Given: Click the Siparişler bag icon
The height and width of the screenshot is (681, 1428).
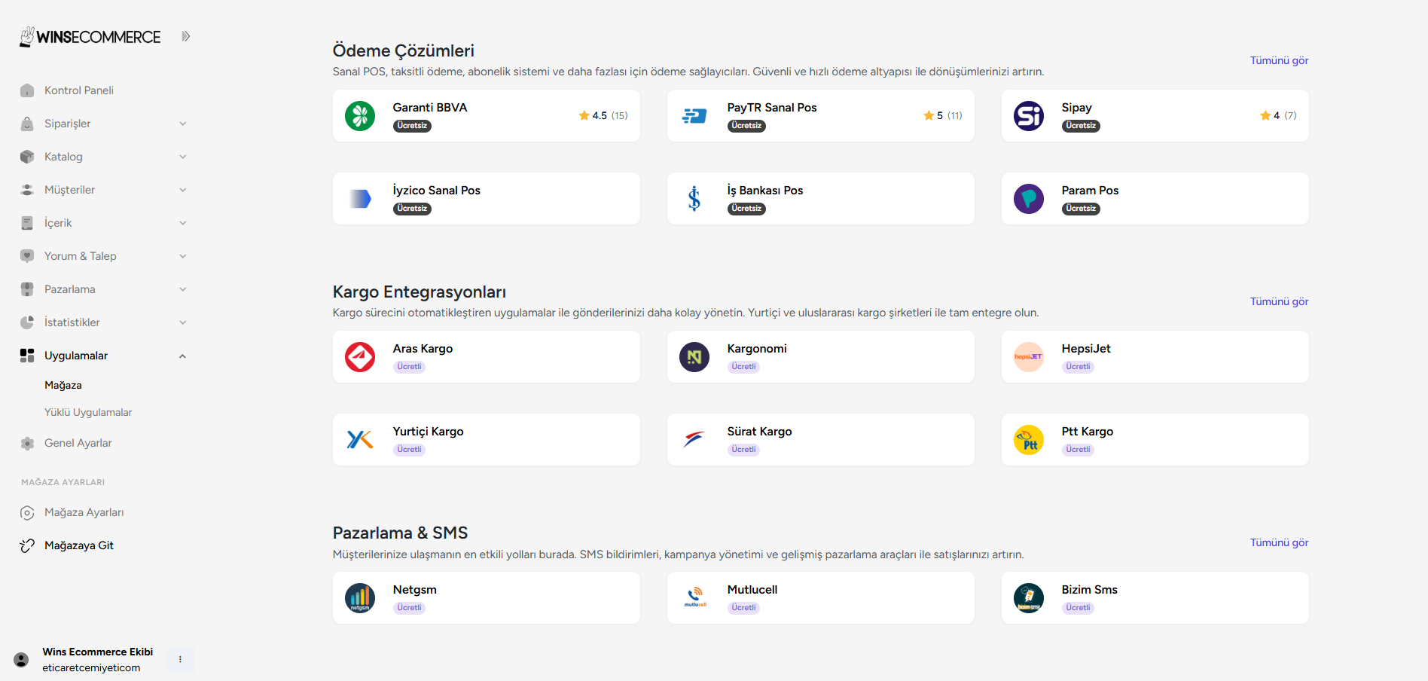Looking at the screenshot, I should pyautogui.click(x=27, y=124).
